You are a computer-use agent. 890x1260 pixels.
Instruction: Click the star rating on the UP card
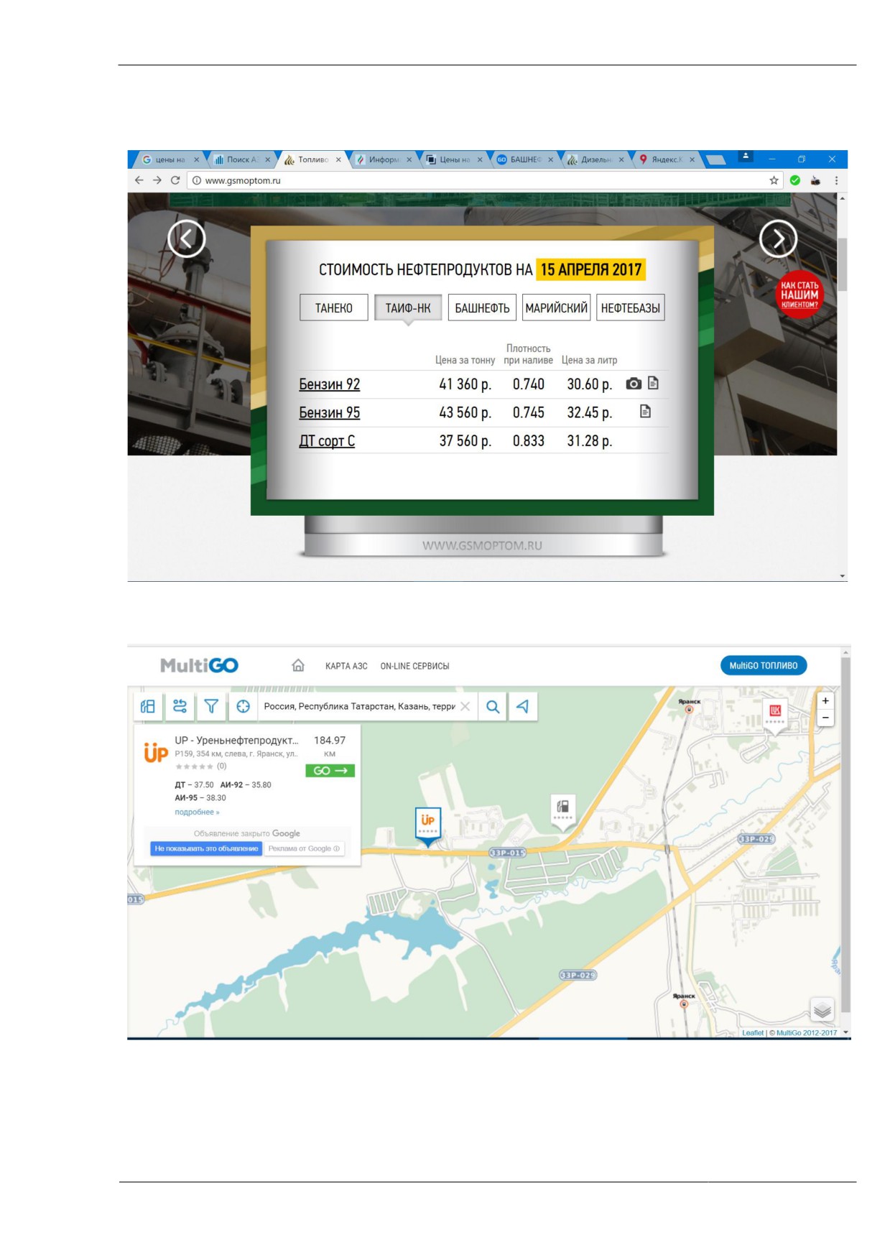[194, 766]
